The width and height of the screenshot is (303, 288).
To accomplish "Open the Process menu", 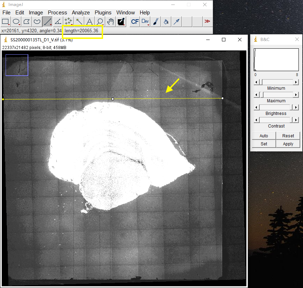I will click(57, 13).
